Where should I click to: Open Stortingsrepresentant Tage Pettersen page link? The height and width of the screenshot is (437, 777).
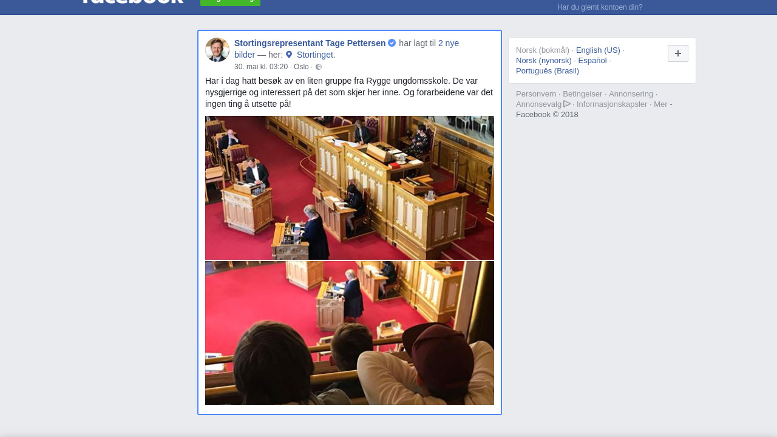[310, 43]
